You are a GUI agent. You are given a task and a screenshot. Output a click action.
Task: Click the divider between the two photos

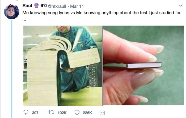(103, 66)
